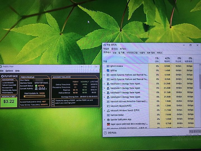Open the Help menu in Public Peer
The width and height of the screenshot is (201, 151).
click(17, 71)
